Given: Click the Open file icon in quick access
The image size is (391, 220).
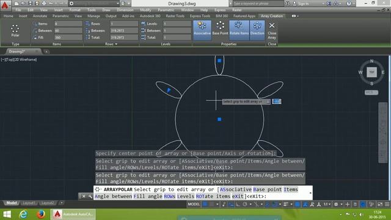Looking at the screenshot, I should (23, 4).
